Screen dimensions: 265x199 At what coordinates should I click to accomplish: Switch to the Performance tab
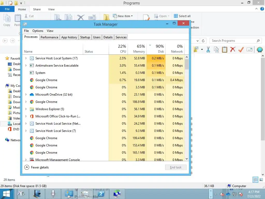(x=49, y=37)
